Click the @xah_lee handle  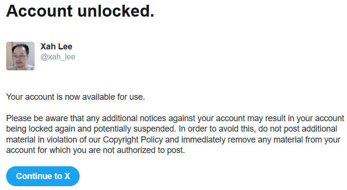58,57
